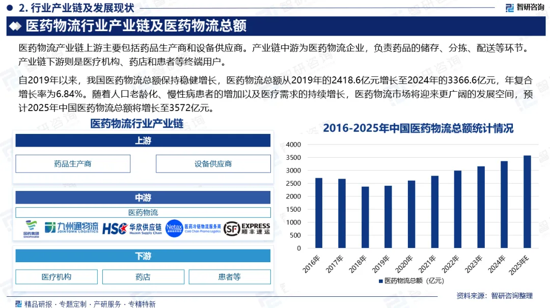Click the section heading 2. 行业产业链及发展现状
550x308 pixels.
[76, 8]
